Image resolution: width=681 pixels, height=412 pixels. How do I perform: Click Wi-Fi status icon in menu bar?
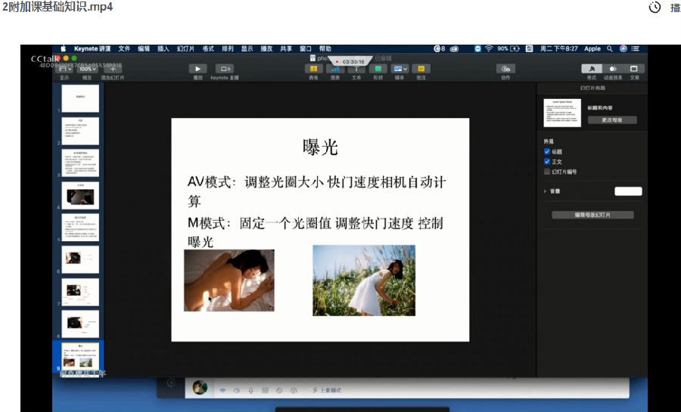pyautogui.click(x=489, y=48)
